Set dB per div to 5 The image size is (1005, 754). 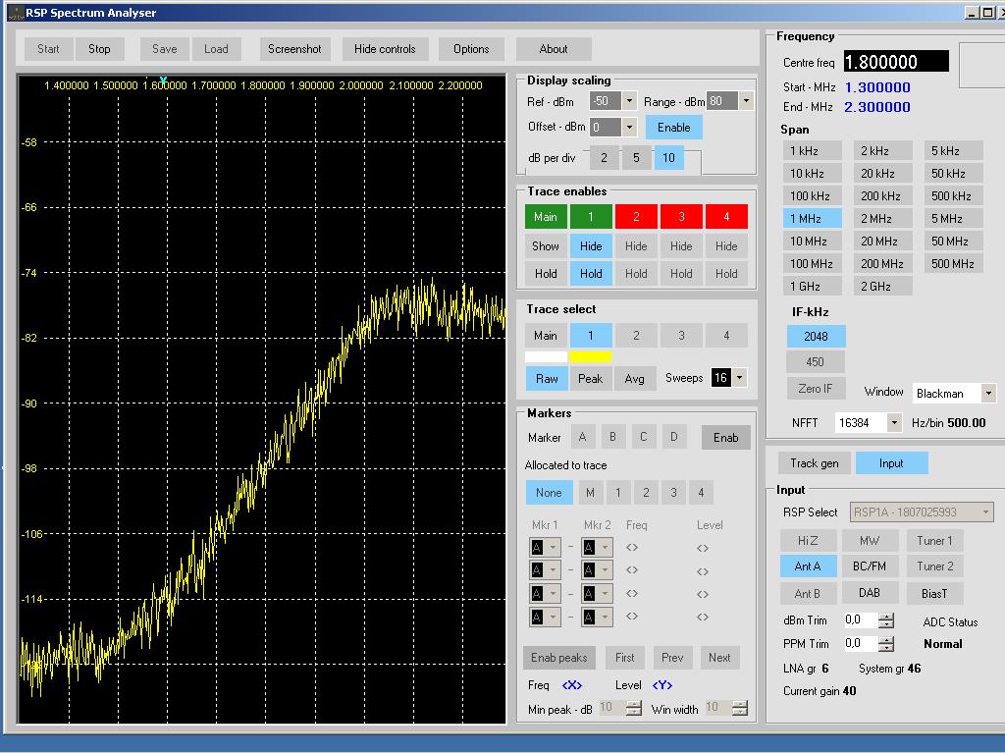pos(636,158)
